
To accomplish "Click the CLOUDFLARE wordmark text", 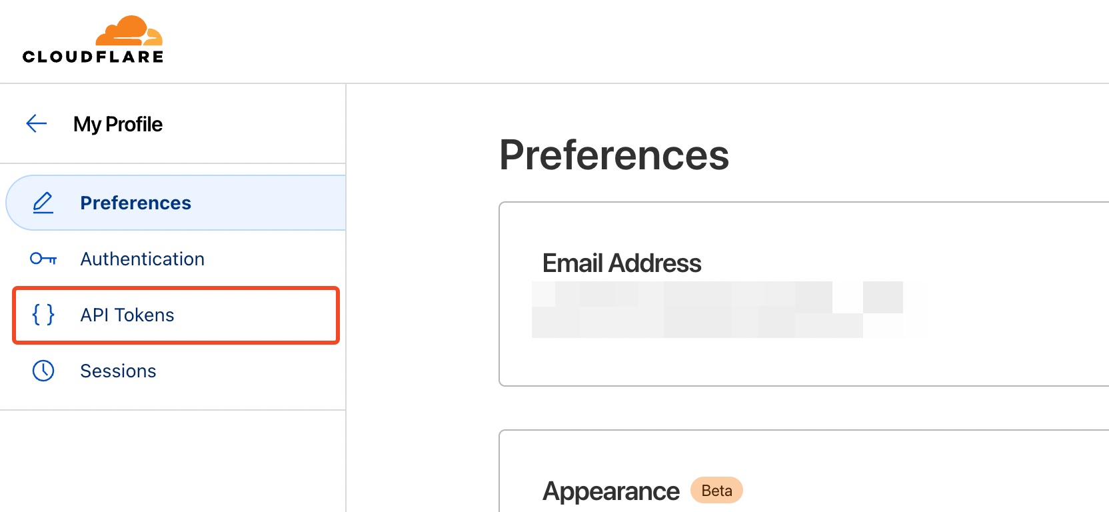I will (x=93, y=57).
